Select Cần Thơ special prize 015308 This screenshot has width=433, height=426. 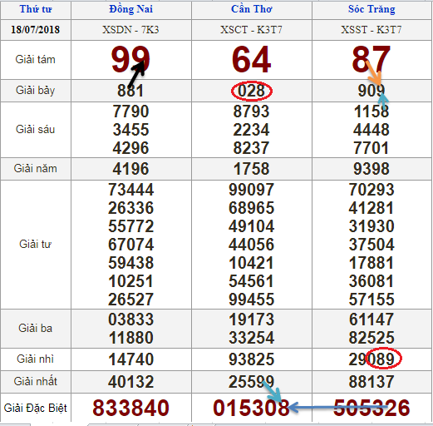(251, 408)
